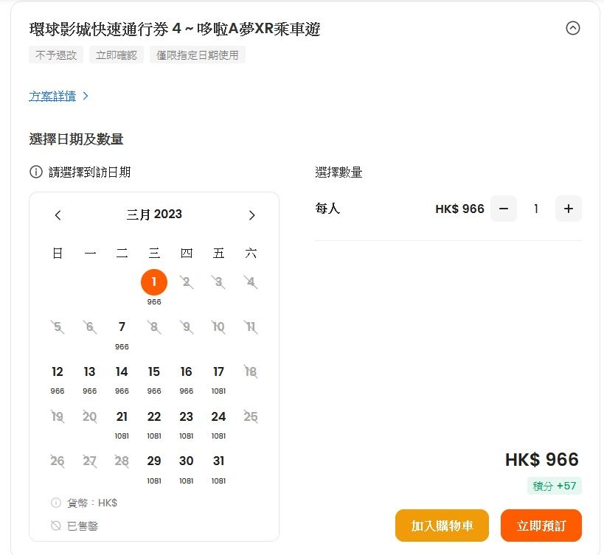
Task: Choose March 23 date
Action: (186, 416)
